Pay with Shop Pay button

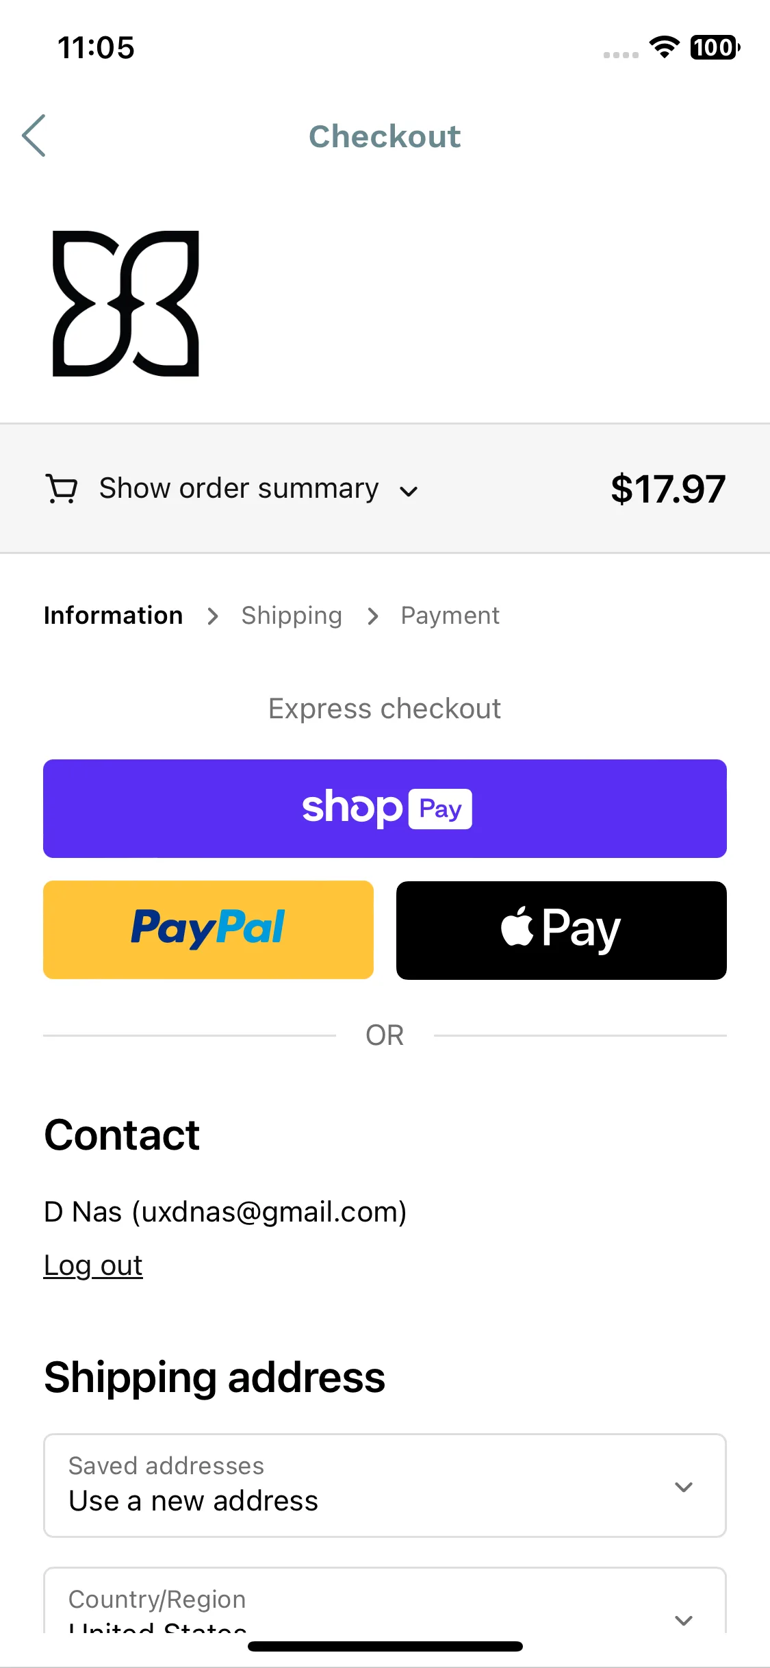tap(385, 808)
